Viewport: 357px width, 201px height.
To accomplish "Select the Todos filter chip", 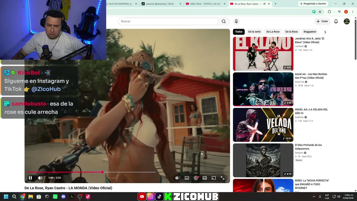I will click(239, 32).
